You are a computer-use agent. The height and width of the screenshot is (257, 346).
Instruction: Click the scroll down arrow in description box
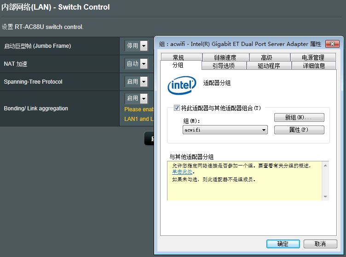(325, 196)
